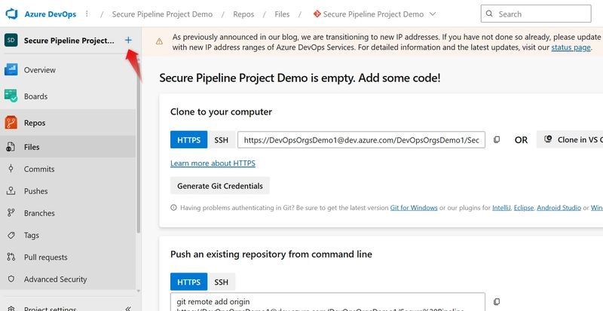603x311 pixels.
Task: Open the status page link in the banner
Action: (x=571, y=47)
